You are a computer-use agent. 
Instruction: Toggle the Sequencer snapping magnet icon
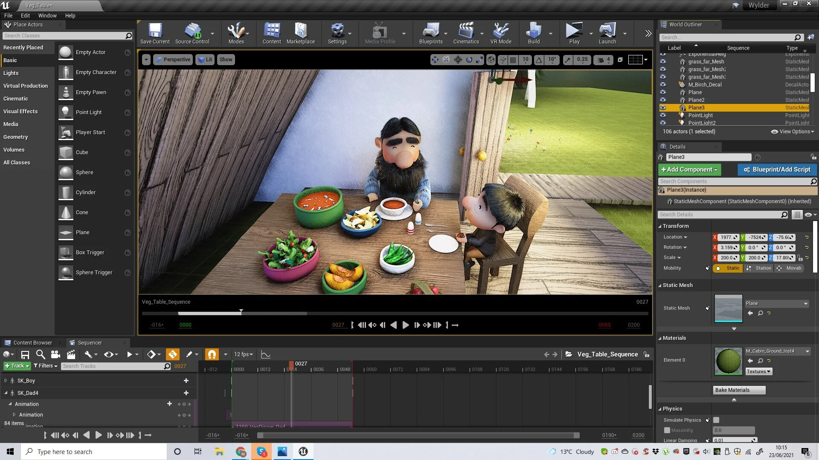coord(212,354)
